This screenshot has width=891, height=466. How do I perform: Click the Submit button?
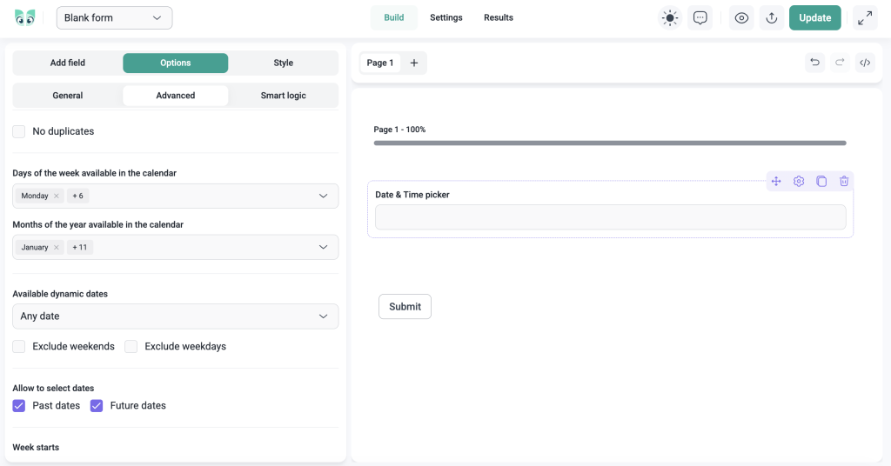[405, 307]
